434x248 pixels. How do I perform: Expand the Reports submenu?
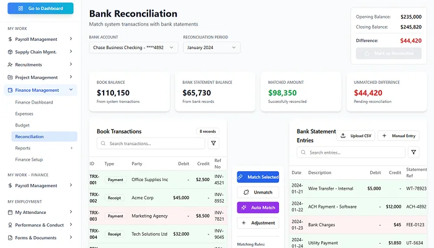coord(71,148)
